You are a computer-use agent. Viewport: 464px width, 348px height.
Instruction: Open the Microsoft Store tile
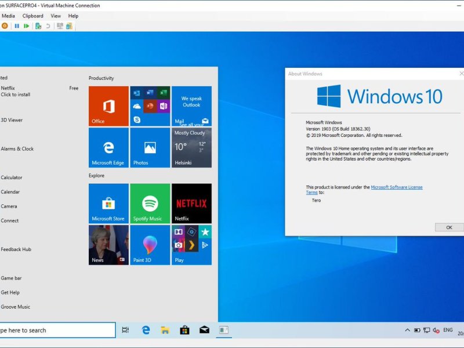108,204
